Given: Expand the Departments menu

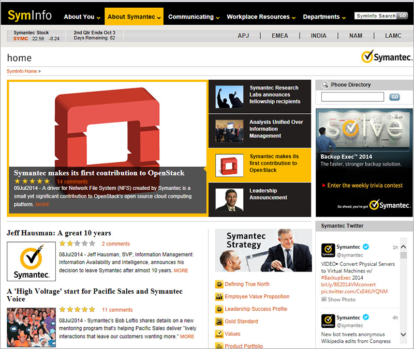Looking at the screenshot, I should [x=324, y=17].
